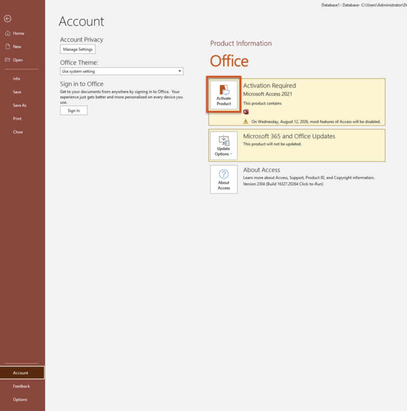Viewport: 407px width, 411px height.
Task: Click the About Access question-mark button
Action: [x=224, y=180]
